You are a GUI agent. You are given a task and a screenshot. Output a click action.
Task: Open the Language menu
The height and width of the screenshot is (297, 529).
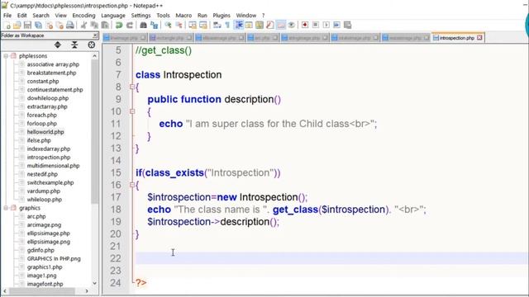point(113,16)
